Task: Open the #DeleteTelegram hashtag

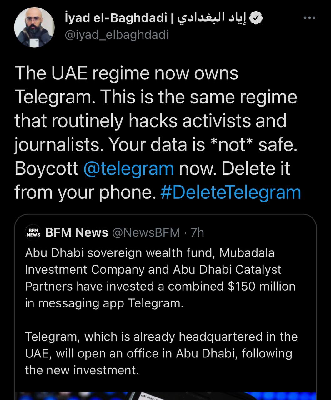Action: (230, 192)
